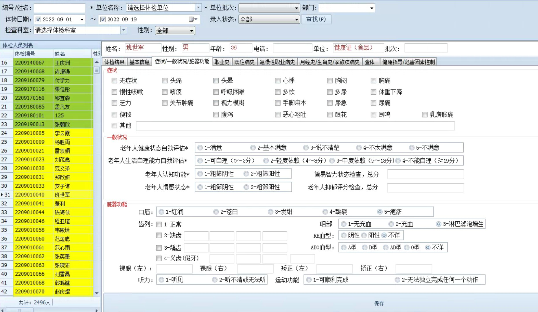538x312 pixels.
Task: Check the 头痛 symptom checkbox
Action: coord(165,81)
